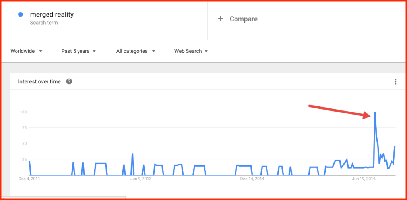Click the final data point of the line
Image resolution: width=407 pixels, height=200 pixels.
tap(395, 147)
